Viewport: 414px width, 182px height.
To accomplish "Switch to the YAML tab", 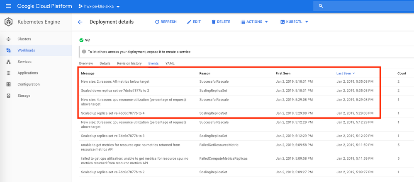I will [x=170, y=63].
